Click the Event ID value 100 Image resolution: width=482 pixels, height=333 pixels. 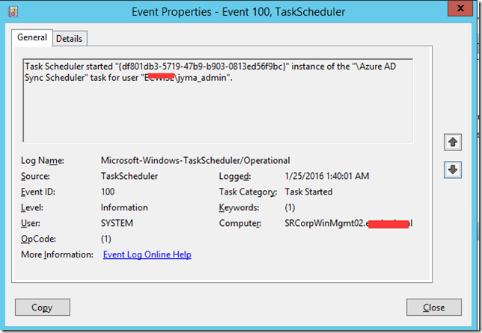pyautogui.click(x=108, y=192)
